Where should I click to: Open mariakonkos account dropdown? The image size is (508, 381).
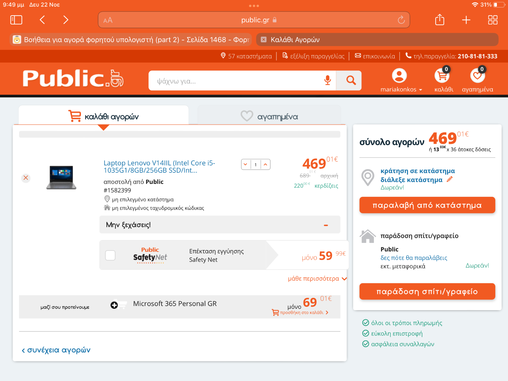coord(401,81)
